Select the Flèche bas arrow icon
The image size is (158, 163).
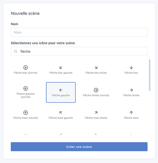click(131, 70)
